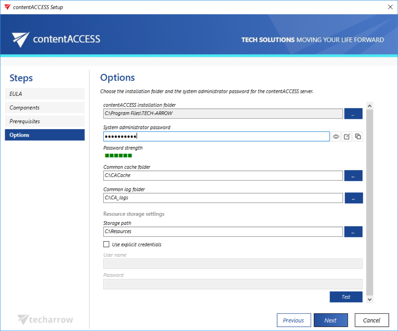Browse for the common cache folder
The image size is (398, 331).
pos(353,176)
